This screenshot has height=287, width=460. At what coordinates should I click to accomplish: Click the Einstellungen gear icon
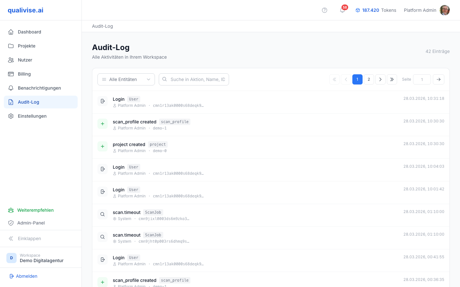point(11,116)
